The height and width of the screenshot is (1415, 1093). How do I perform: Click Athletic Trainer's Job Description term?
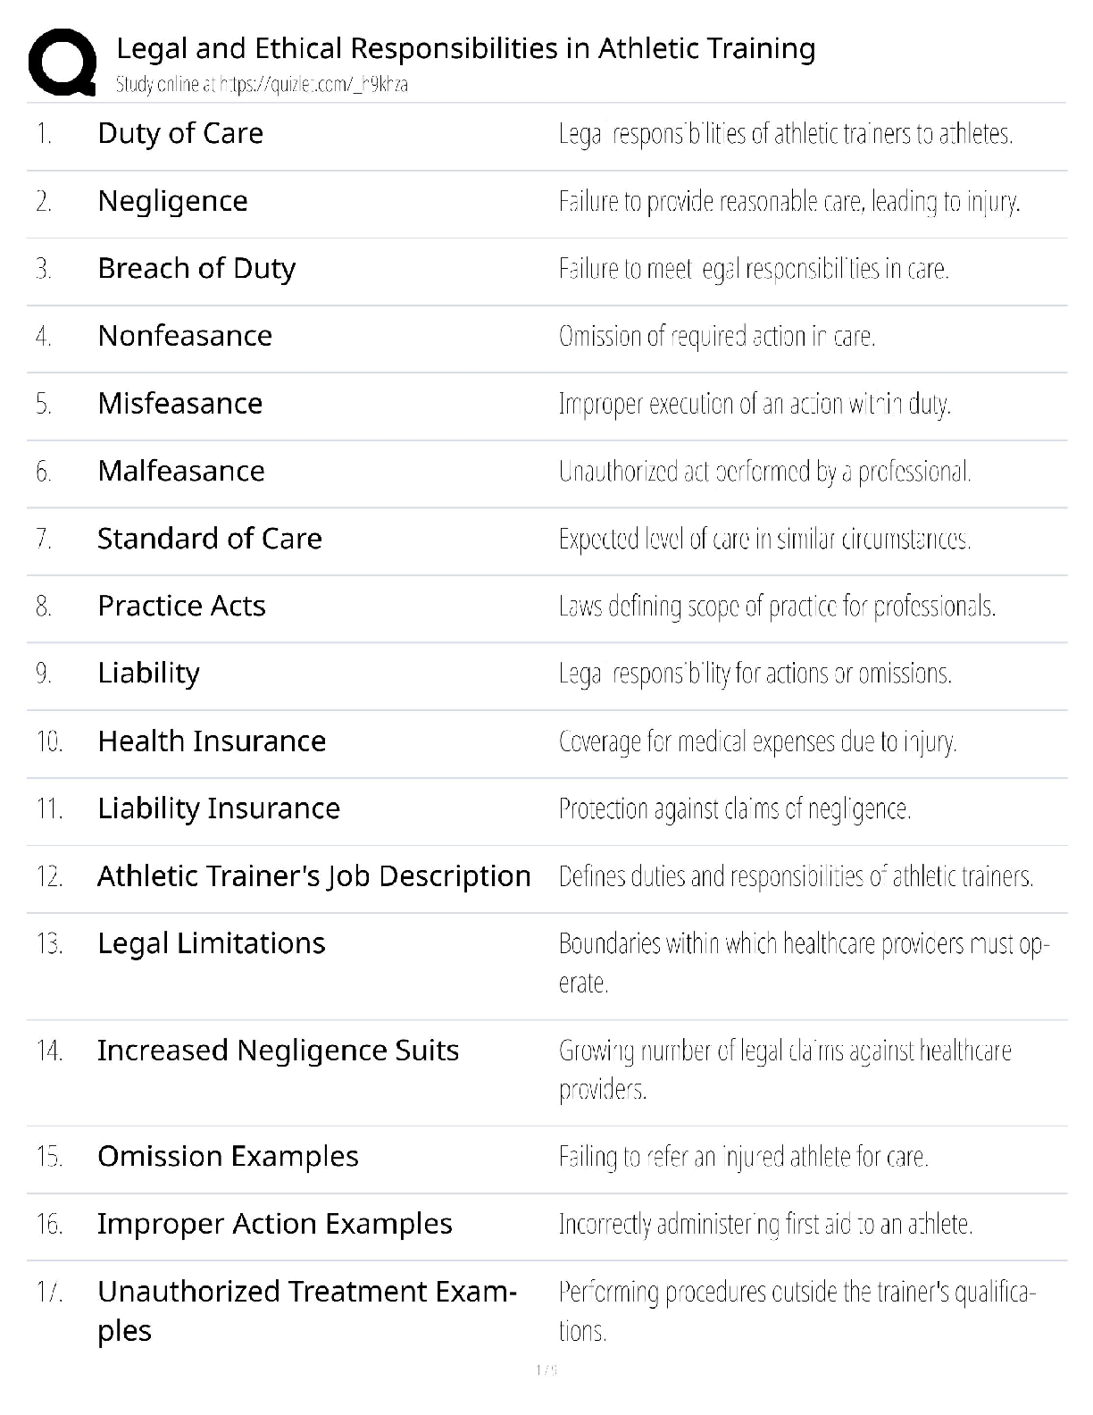pos(313,876)
